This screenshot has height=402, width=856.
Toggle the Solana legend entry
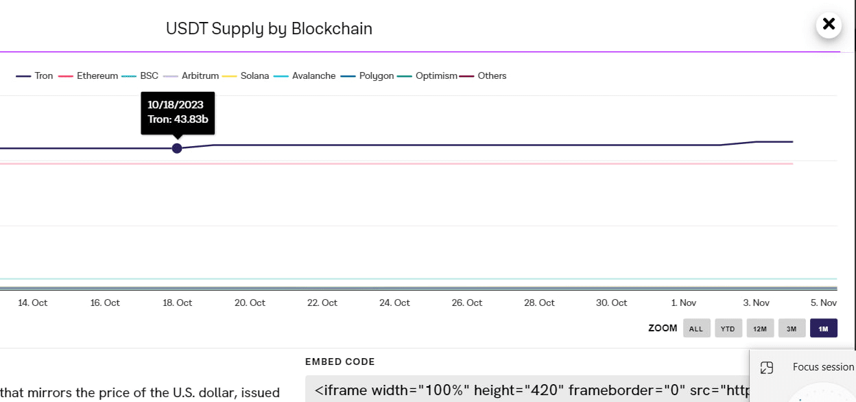(246, 76)
